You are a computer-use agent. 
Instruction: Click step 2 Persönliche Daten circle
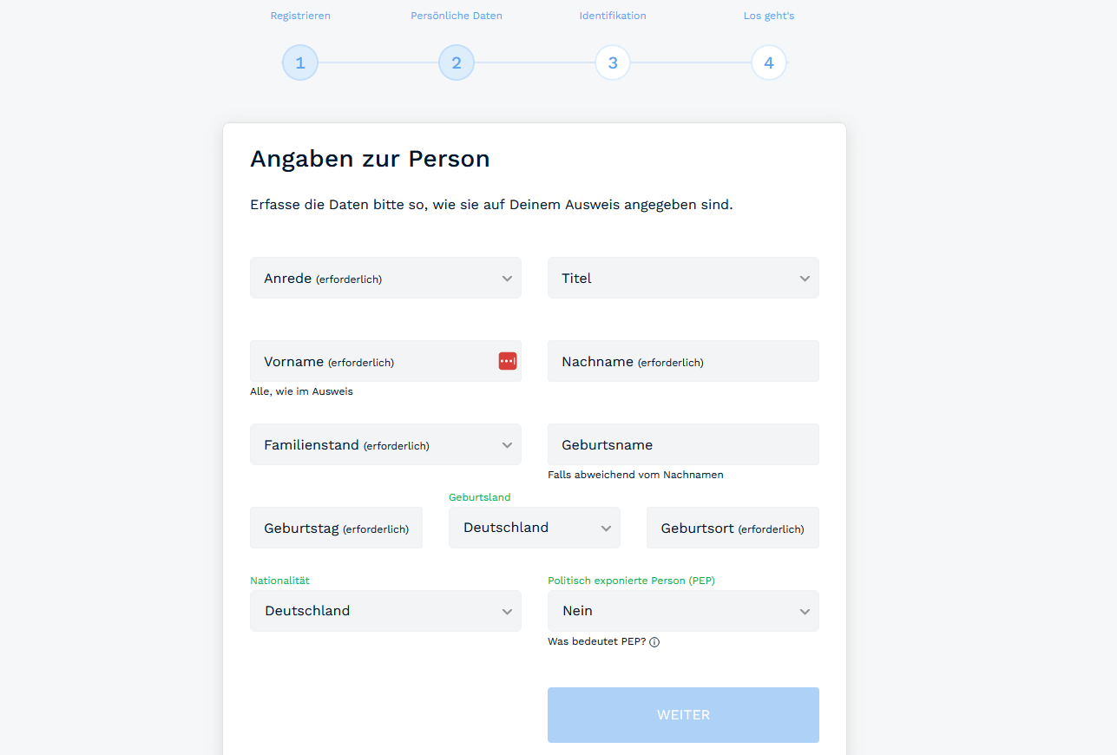click(x=457, y=63)
